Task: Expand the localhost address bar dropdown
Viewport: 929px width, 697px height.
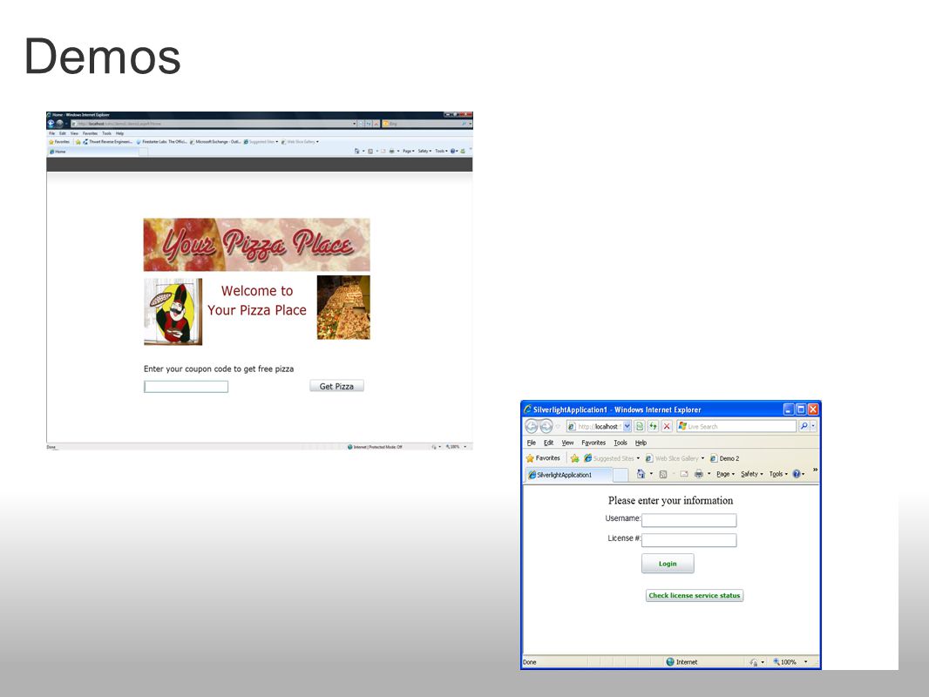Action: tap(627, 426)
